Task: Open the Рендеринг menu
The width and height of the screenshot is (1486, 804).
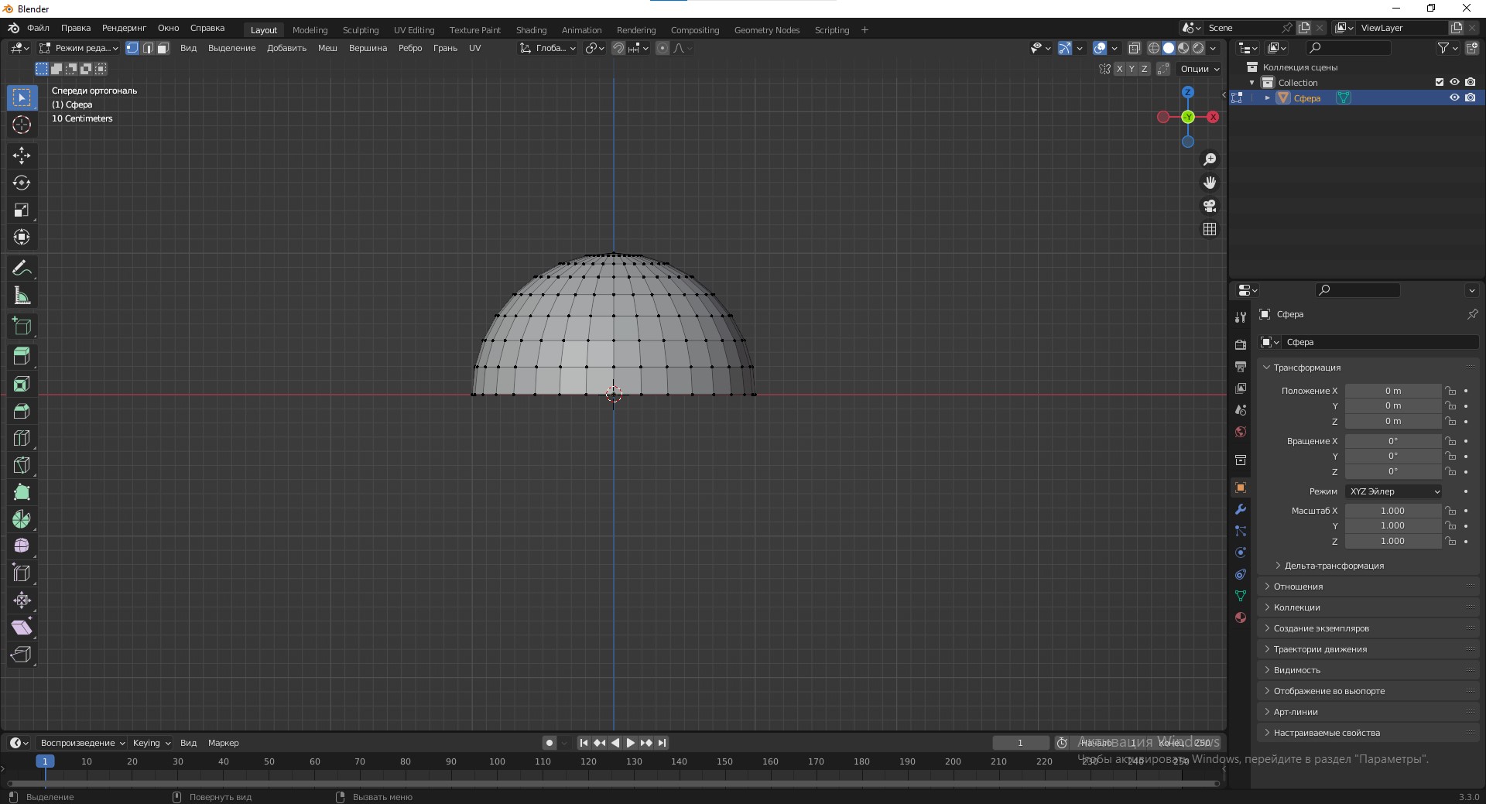Action: tap(124, 28)
